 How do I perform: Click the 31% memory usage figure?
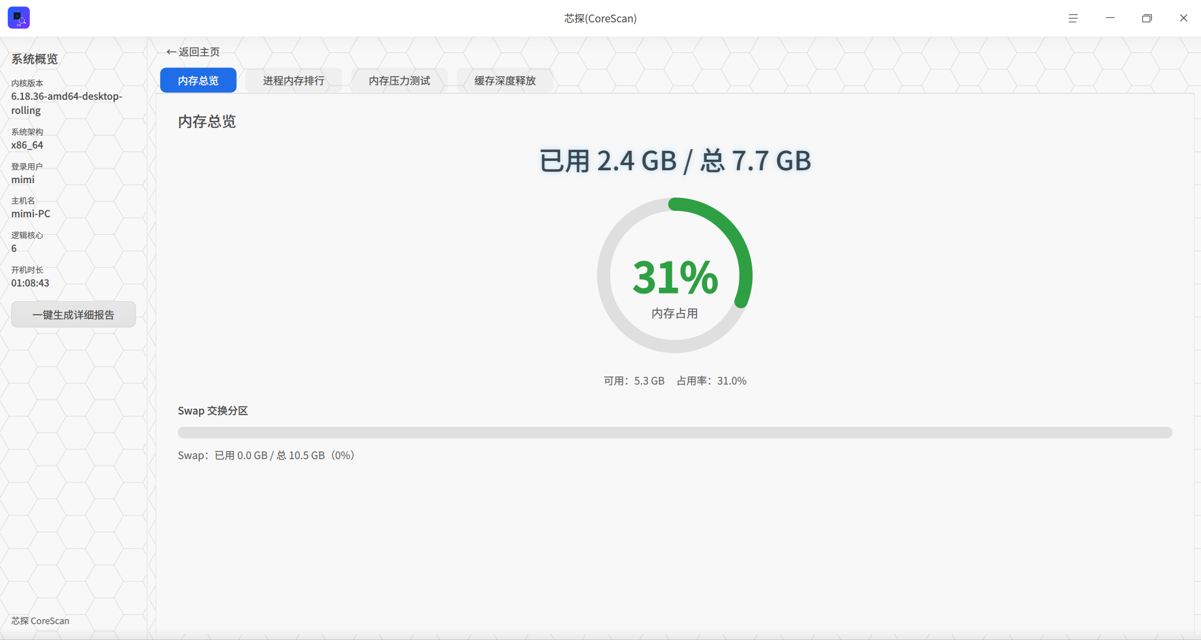click(675, 277)
